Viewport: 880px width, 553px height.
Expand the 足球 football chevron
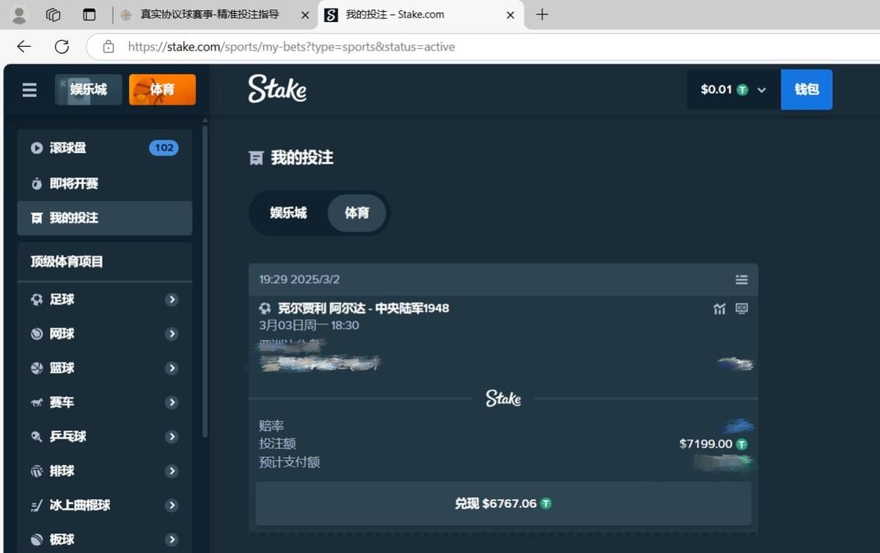click(x=172, y=300)
